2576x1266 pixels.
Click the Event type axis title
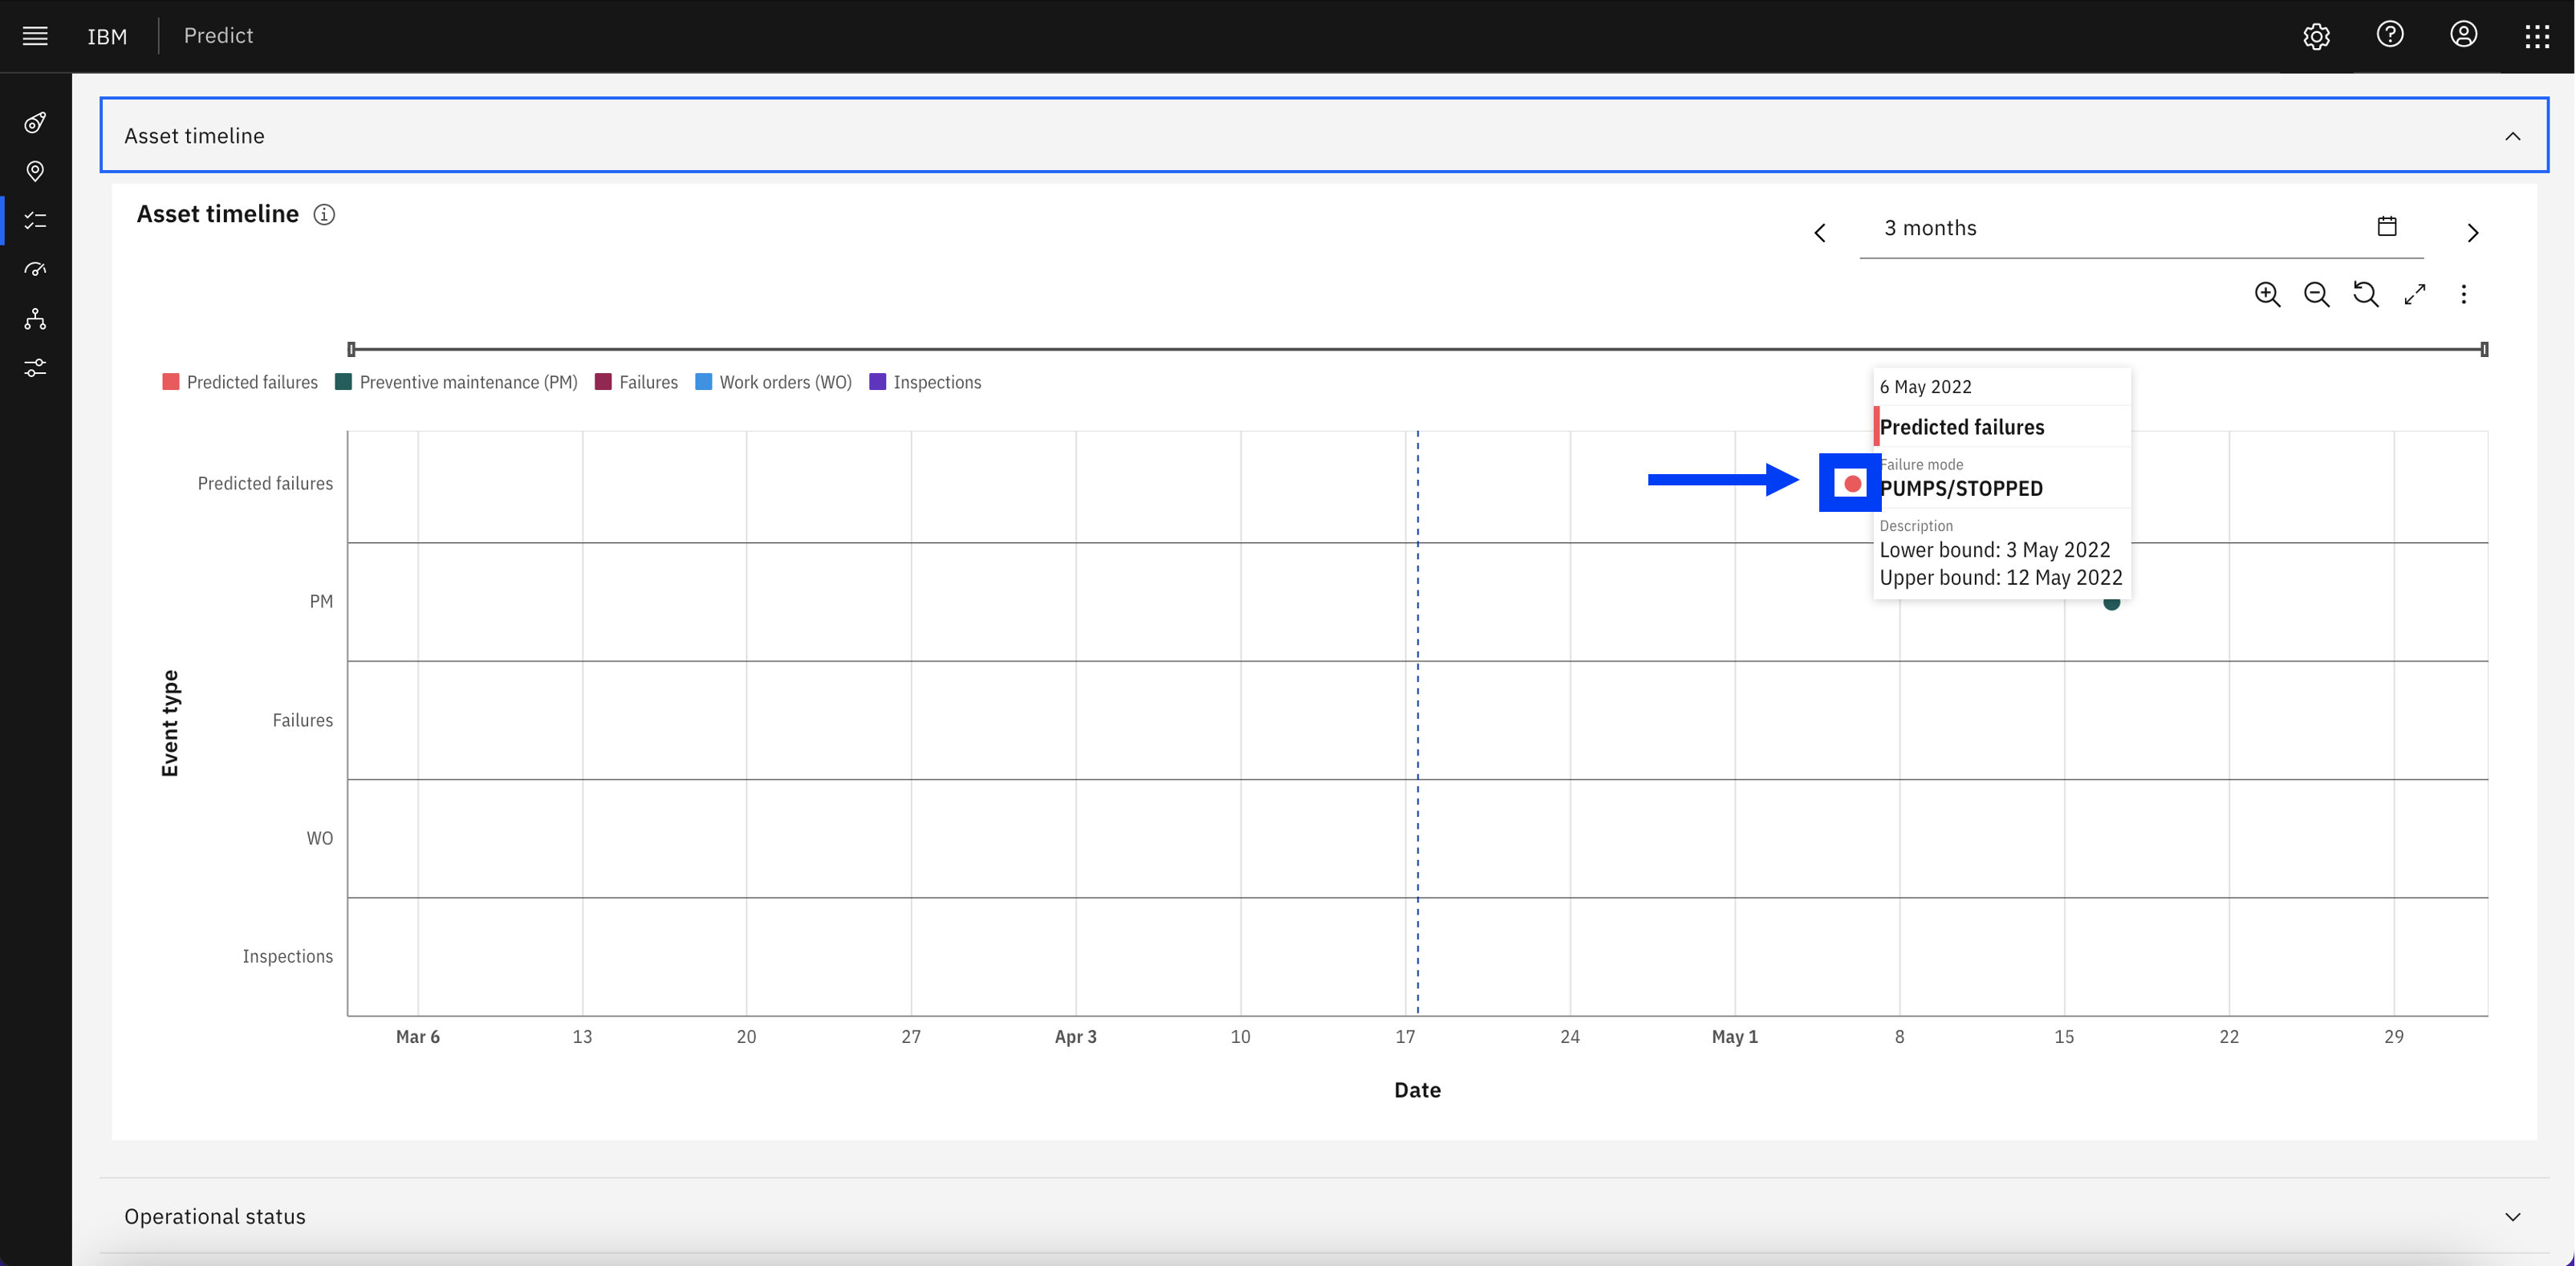tap(170, 723)
